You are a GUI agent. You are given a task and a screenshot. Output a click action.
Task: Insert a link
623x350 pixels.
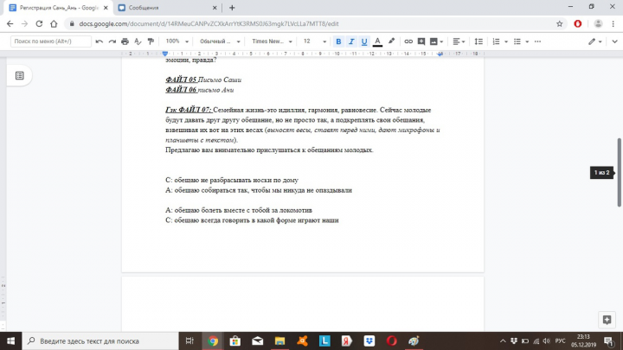tap(408, 41)
